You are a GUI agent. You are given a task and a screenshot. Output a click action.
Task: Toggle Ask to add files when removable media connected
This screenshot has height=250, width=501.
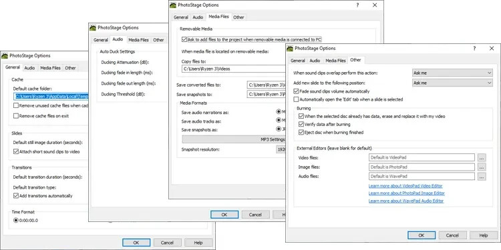(x=184, y=39)
